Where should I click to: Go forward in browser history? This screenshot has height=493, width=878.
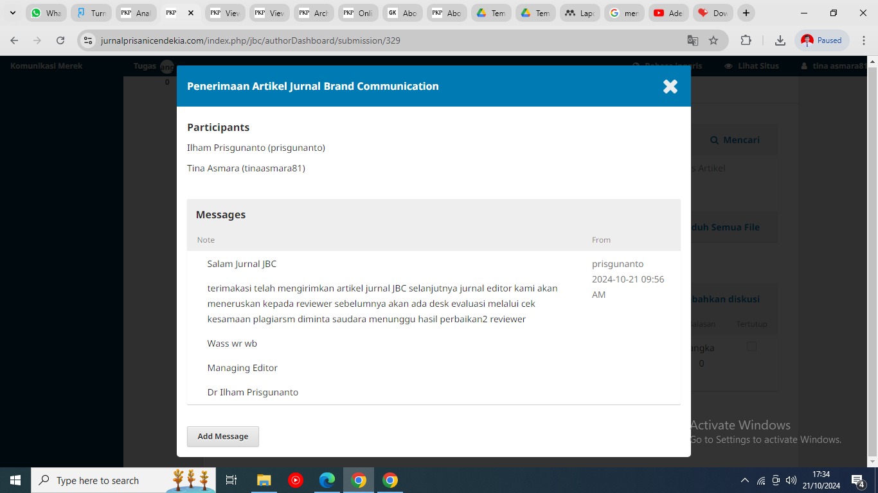click(x=37, y=40)
